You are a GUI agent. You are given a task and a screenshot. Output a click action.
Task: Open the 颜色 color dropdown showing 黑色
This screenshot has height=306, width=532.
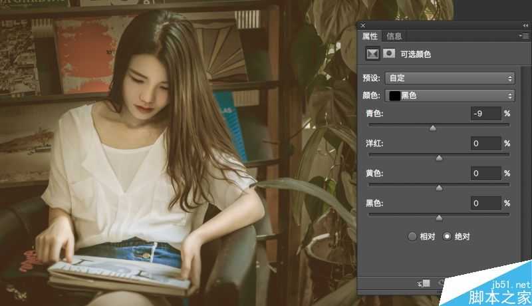pos(450,96)
